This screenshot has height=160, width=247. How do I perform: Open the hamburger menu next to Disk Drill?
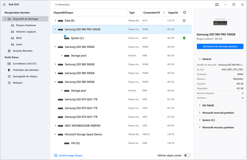tap(4, 5)
